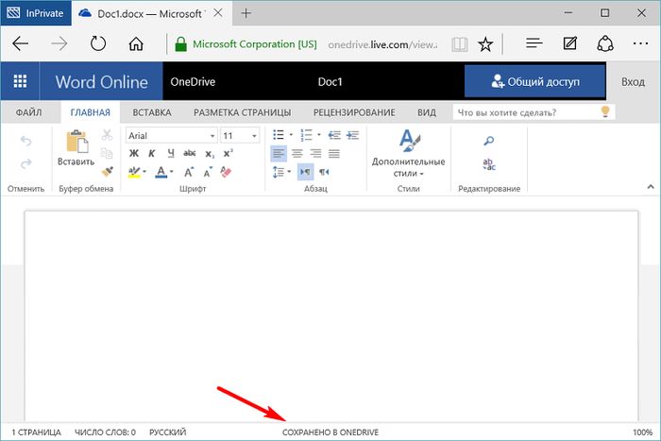This screenshot has width=661, height=441.
Task: Click the 'Что вы хотите сделать?' search box
Action: (x=524, y=112)
